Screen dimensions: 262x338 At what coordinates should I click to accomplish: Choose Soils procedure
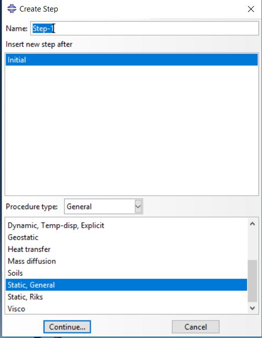[16, 273]
